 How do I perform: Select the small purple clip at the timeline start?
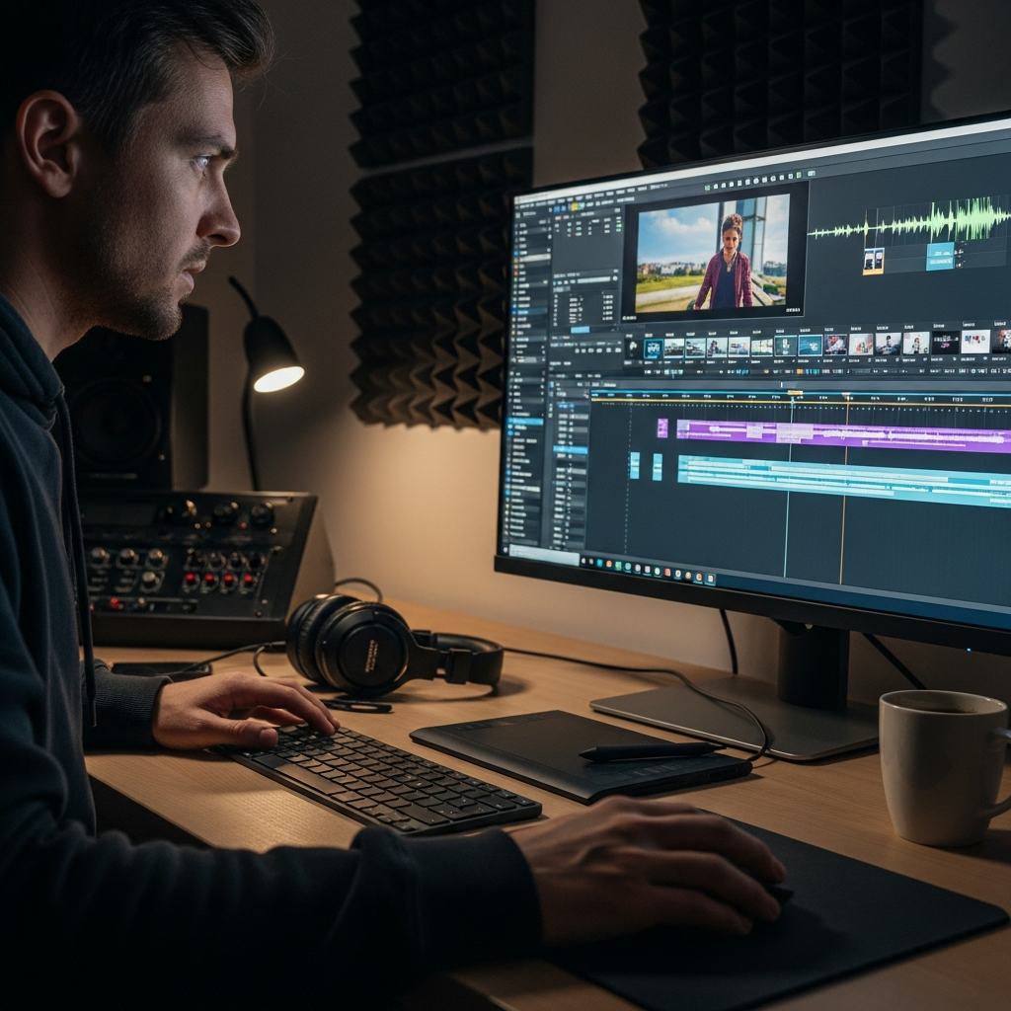pos(662,428)
